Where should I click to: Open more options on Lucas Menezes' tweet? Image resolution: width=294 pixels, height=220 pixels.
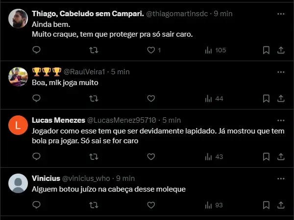[x=281, y=120]
